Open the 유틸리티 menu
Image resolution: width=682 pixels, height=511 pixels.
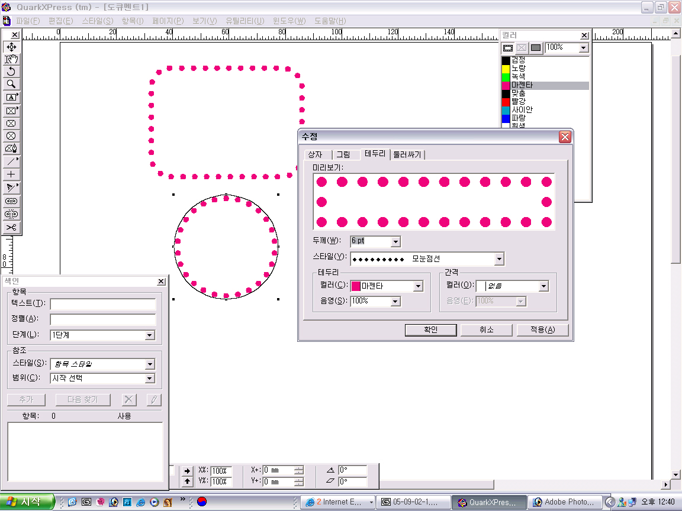pyautogui.click(x=245, y=21)
